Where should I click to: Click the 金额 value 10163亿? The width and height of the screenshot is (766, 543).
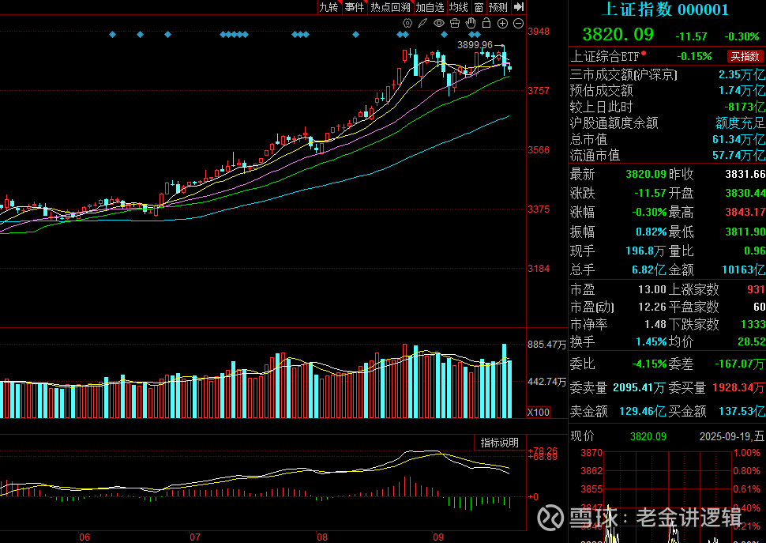(x=744, y=270)
